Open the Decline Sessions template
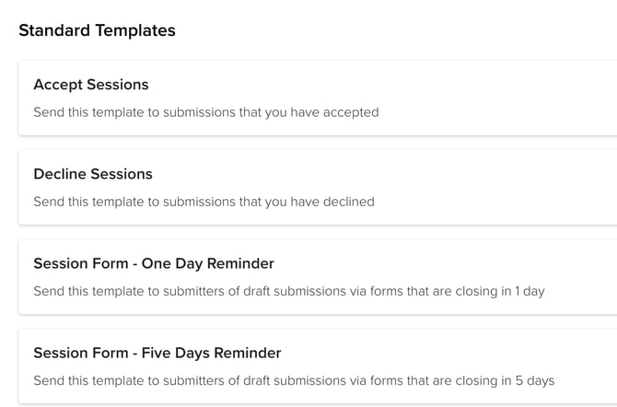Image resolution: width=617 pixels, height=407 pixels. pyautogui.click(x=93, y=174)
